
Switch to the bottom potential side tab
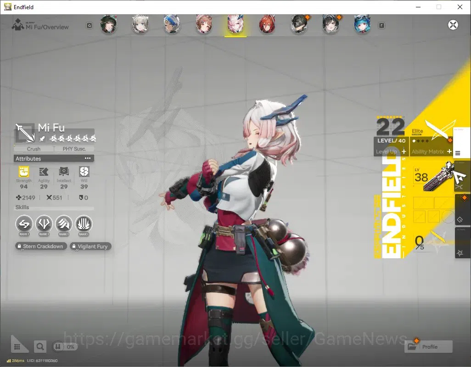(x=463, y=243)
